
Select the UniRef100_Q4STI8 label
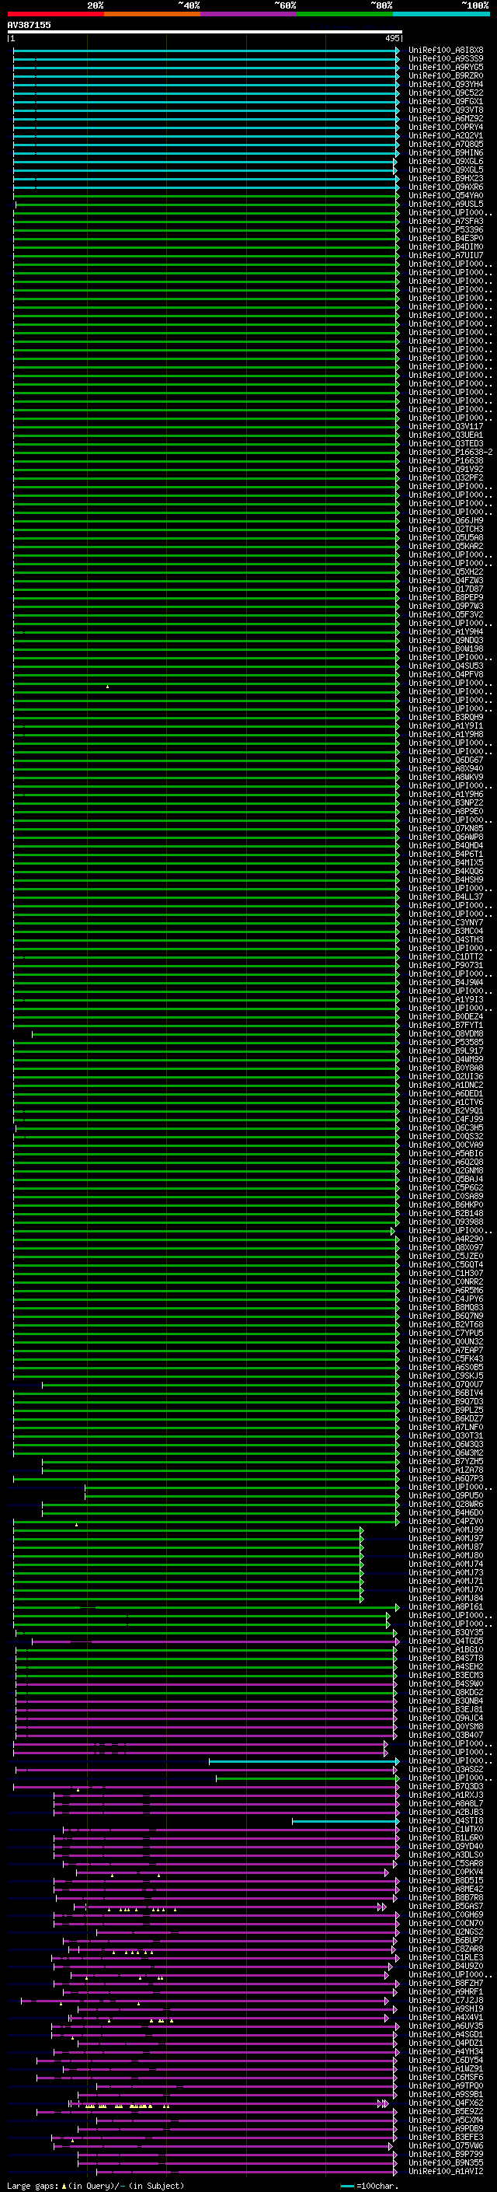point(446,1820)
